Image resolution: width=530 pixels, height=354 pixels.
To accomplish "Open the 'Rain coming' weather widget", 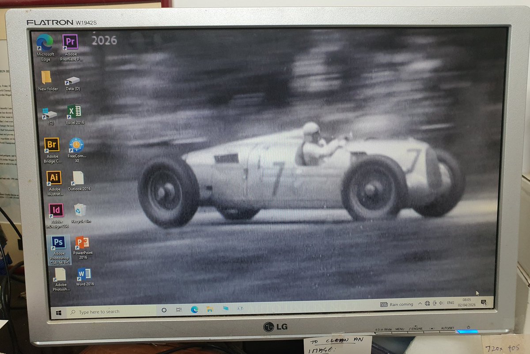I will click(x=397, y=304).
